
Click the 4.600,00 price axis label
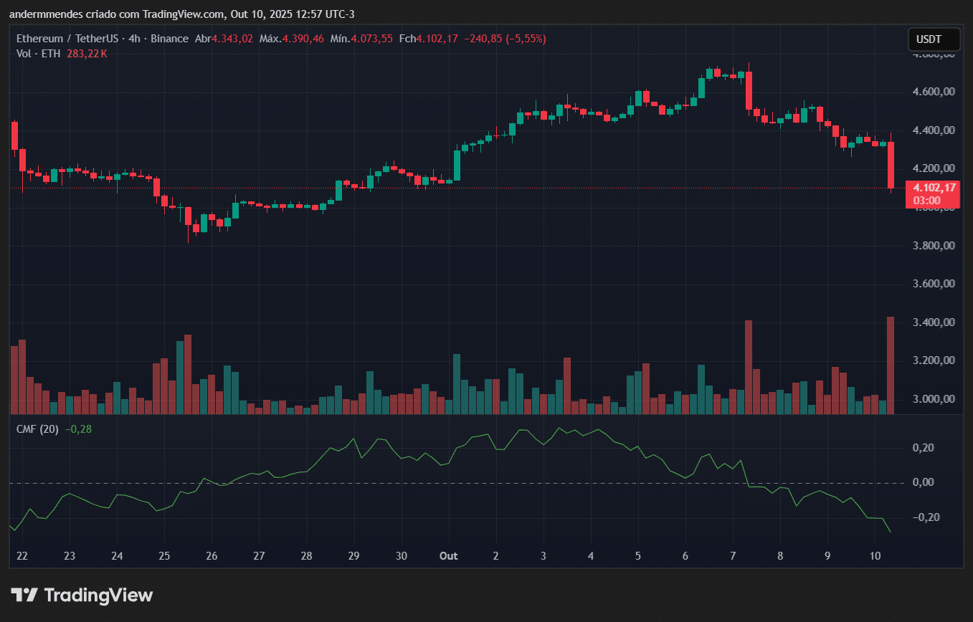click(932, 92)
